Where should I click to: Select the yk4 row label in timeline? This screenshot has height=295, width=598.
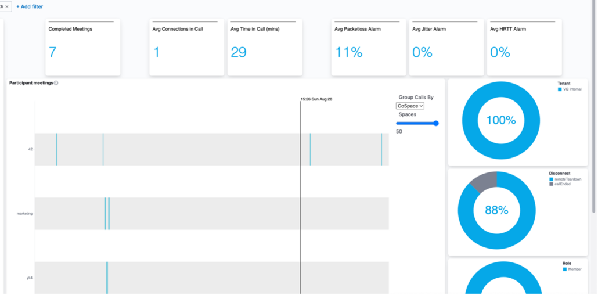[30, 278]
